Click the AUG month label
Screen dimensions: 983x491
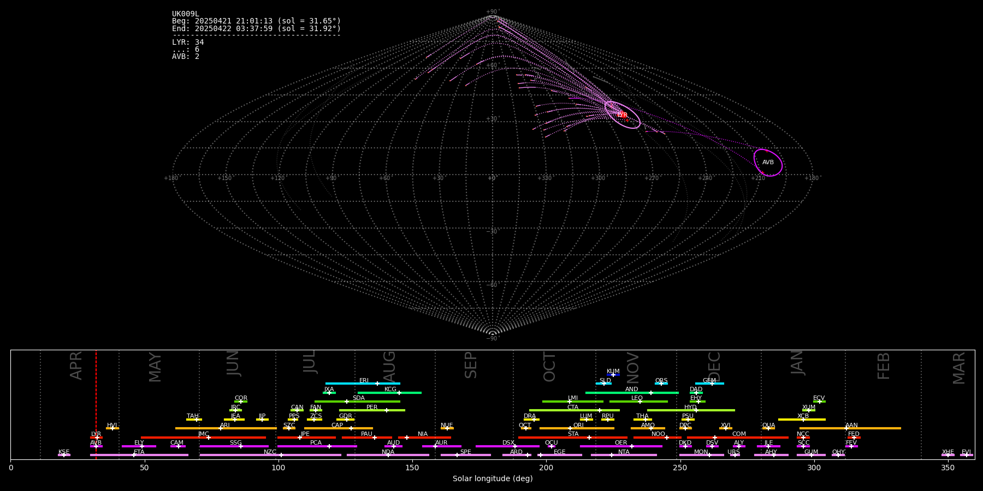point(389,366)
